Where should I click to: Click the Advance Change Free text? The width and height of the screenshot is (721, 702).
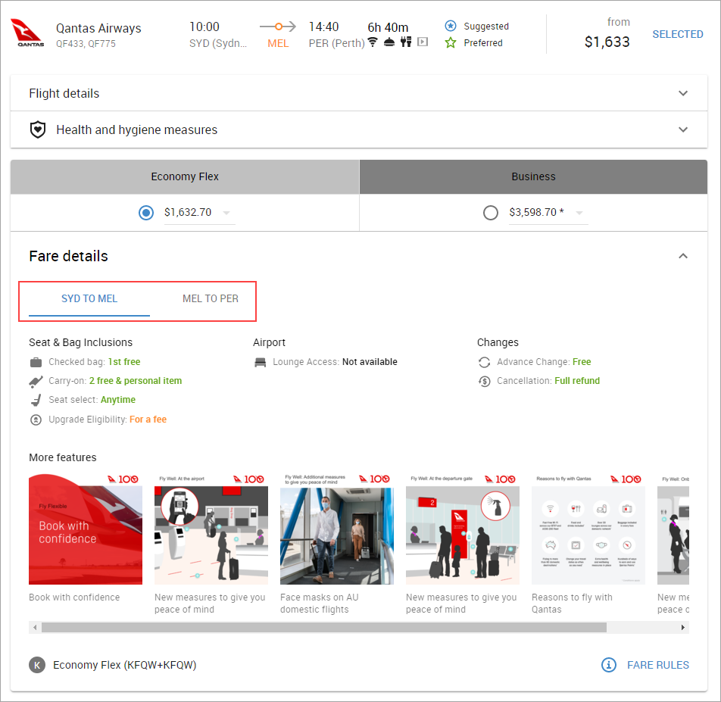coord(544,362)
